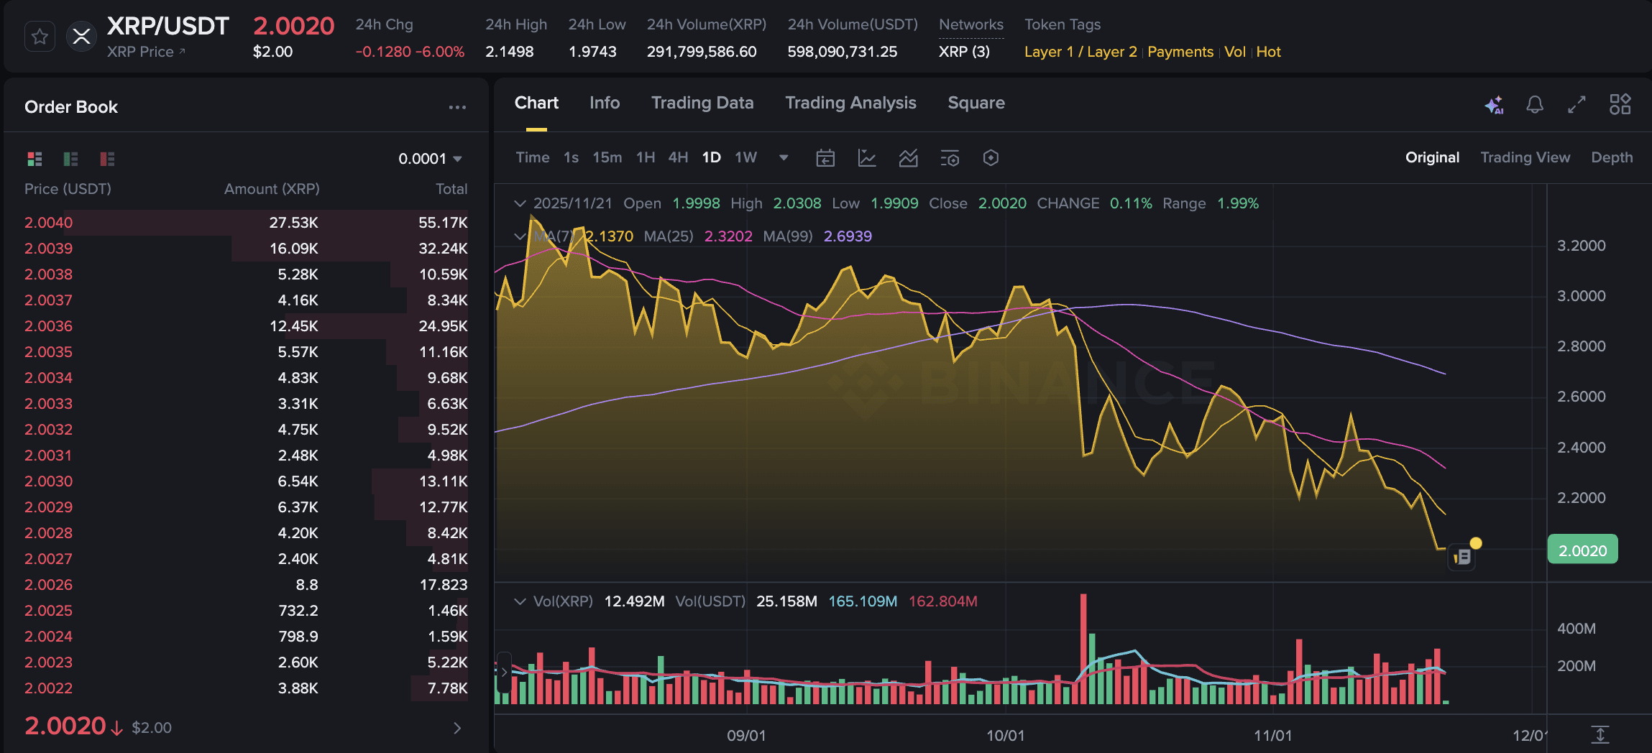Screen dimensions: 1652x753
Task: Collapse the Vol(XRP) volume pane
Action: (x=520, y=601)
